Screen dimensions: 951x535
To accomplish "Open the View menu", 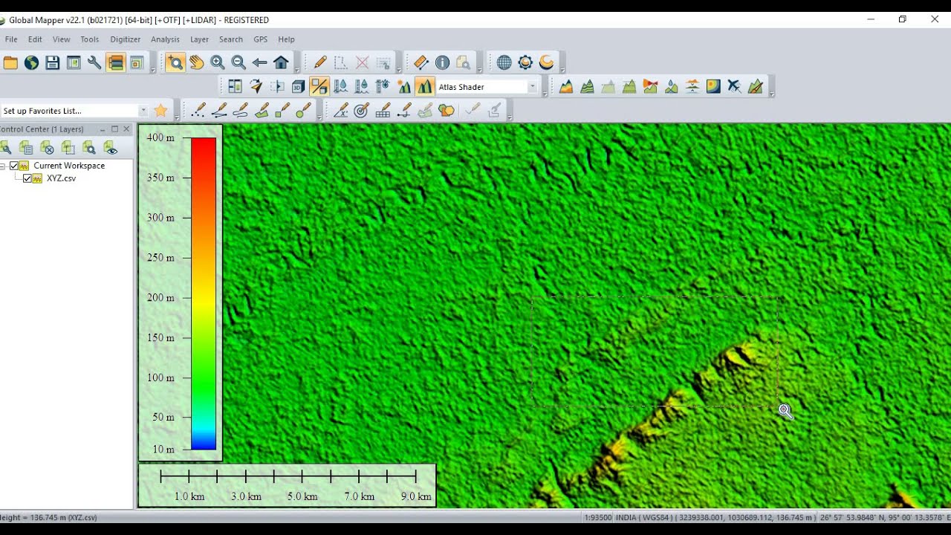I will [x=61, y=39].
